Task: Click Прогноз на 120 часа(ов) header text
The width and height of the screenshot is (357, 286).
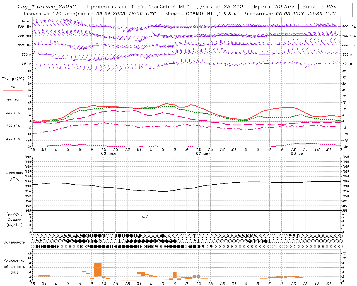Action: point(54,14)
